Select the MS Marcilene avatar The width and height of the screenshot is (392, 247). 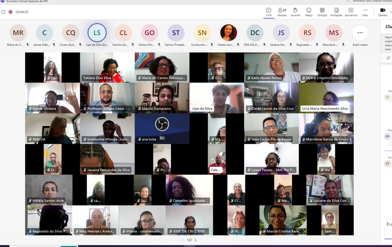point(334,33)
